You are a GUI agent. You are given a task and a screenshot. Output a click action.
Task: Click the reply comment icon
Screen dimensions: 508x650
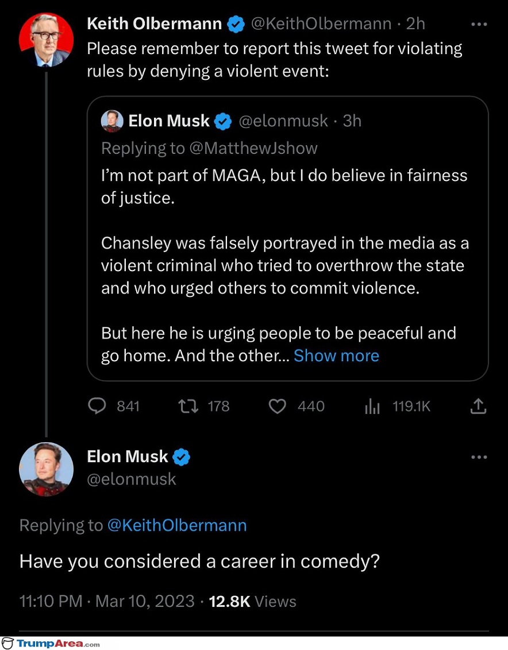(97, 407)
